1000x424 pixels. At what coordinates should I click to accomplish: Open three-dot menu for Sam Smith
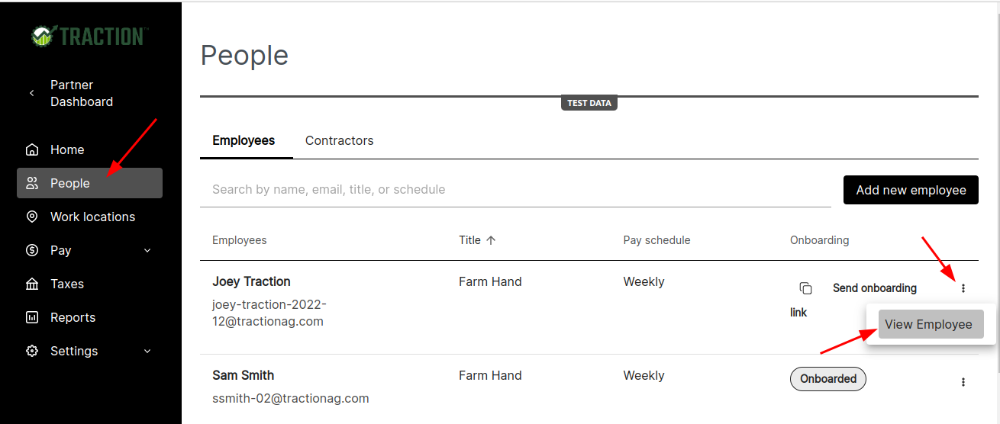(x=963, y=381)
